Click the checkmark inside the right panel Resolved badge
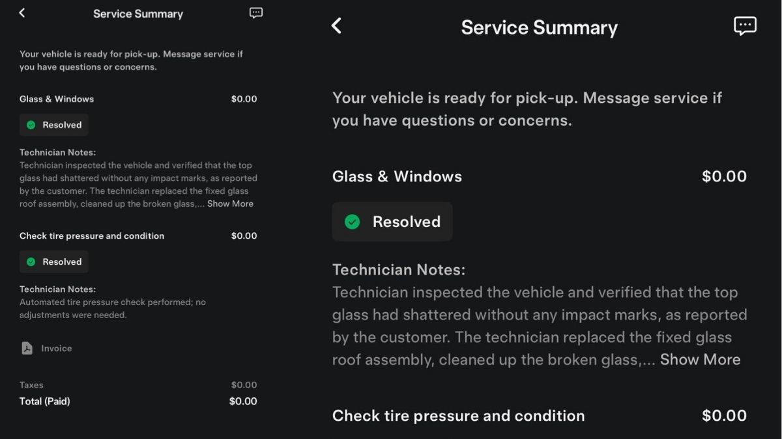The width and height of the screenshot is (782, 439). click(351, 221)
